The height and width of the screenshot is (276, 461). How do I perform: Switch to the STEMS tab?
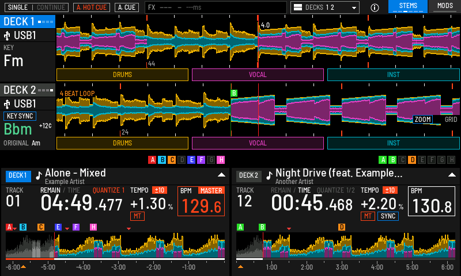click(408, 6)
